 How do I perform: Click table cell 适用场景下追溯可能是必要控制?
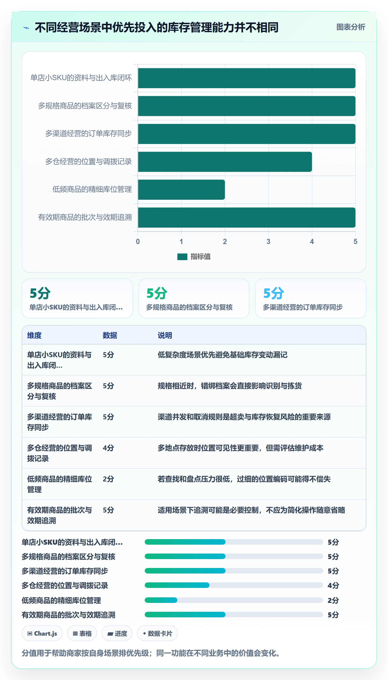[251, 510]
